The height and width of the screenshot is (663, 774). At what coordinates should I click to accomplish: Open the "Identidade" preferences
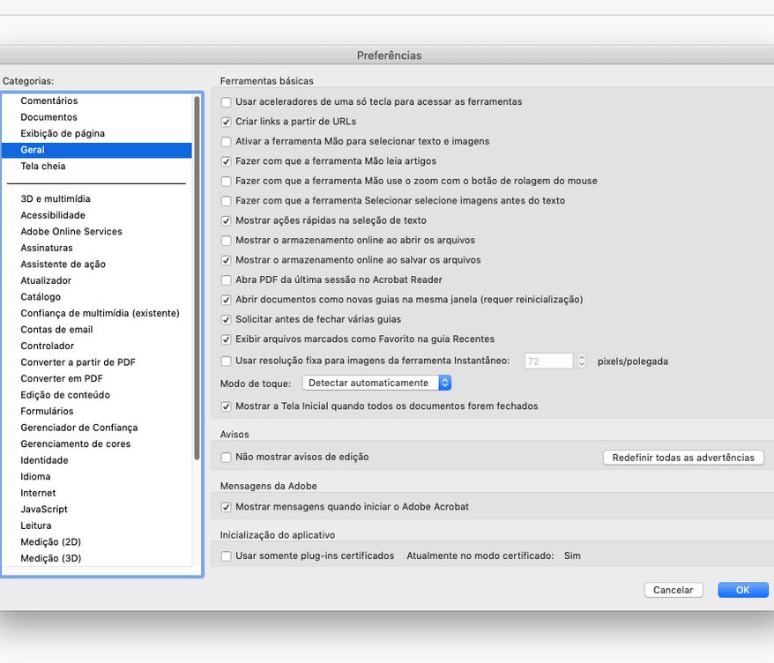[43, 459]
